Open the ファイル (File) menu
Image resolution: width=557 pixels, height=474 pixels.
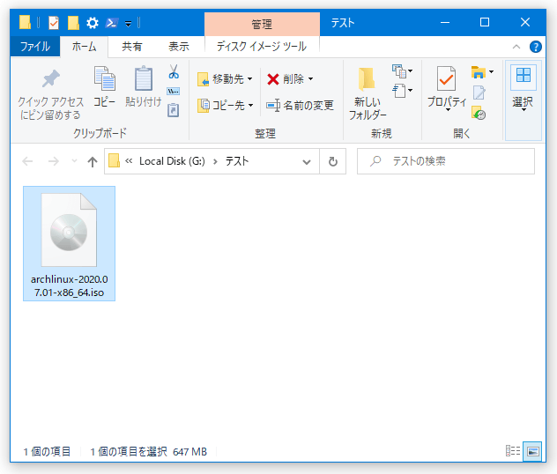click(35, 47)
